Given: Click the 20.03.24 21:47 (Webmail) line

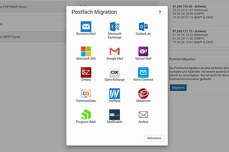Looking at the screenshot, I should coord(190,10).
